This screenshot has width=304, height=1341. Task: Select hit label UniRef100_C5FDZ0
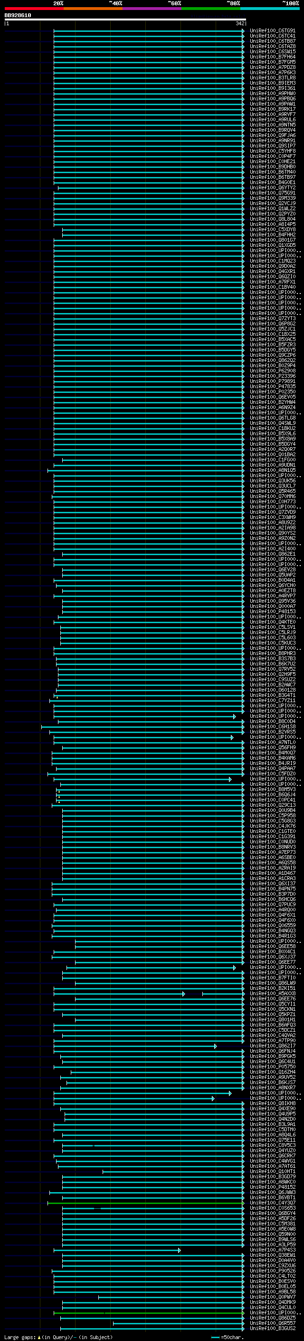click(272, 773)
